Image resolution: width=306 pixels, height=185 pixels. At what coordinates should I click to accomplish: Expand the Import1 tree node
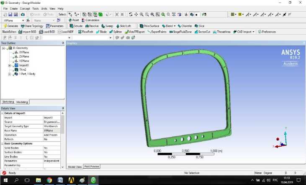tap(9, 66)
